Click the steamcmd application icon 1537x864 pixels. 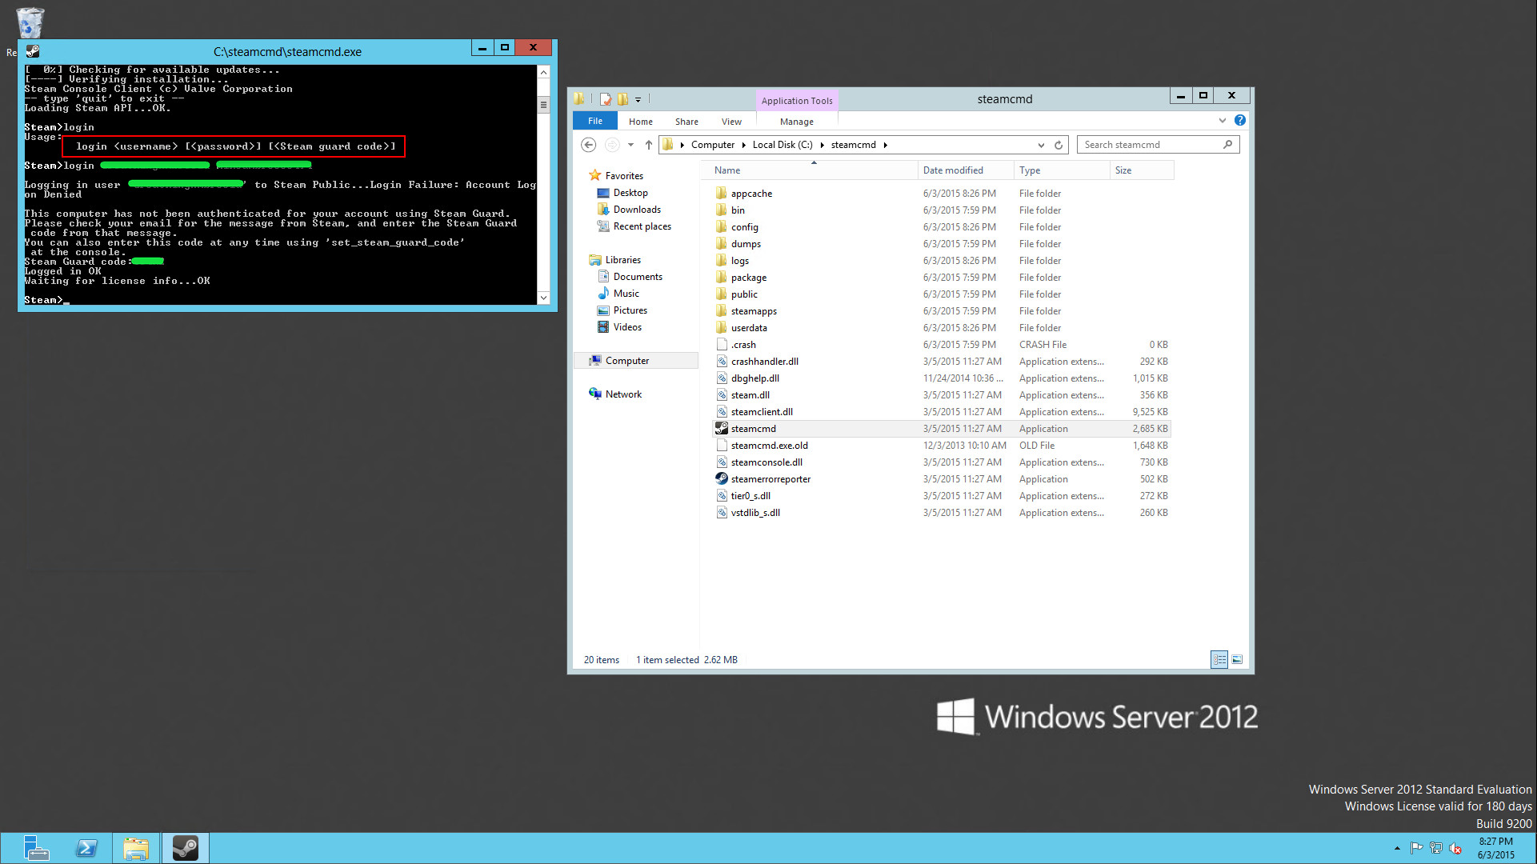(x=721, y=428)
